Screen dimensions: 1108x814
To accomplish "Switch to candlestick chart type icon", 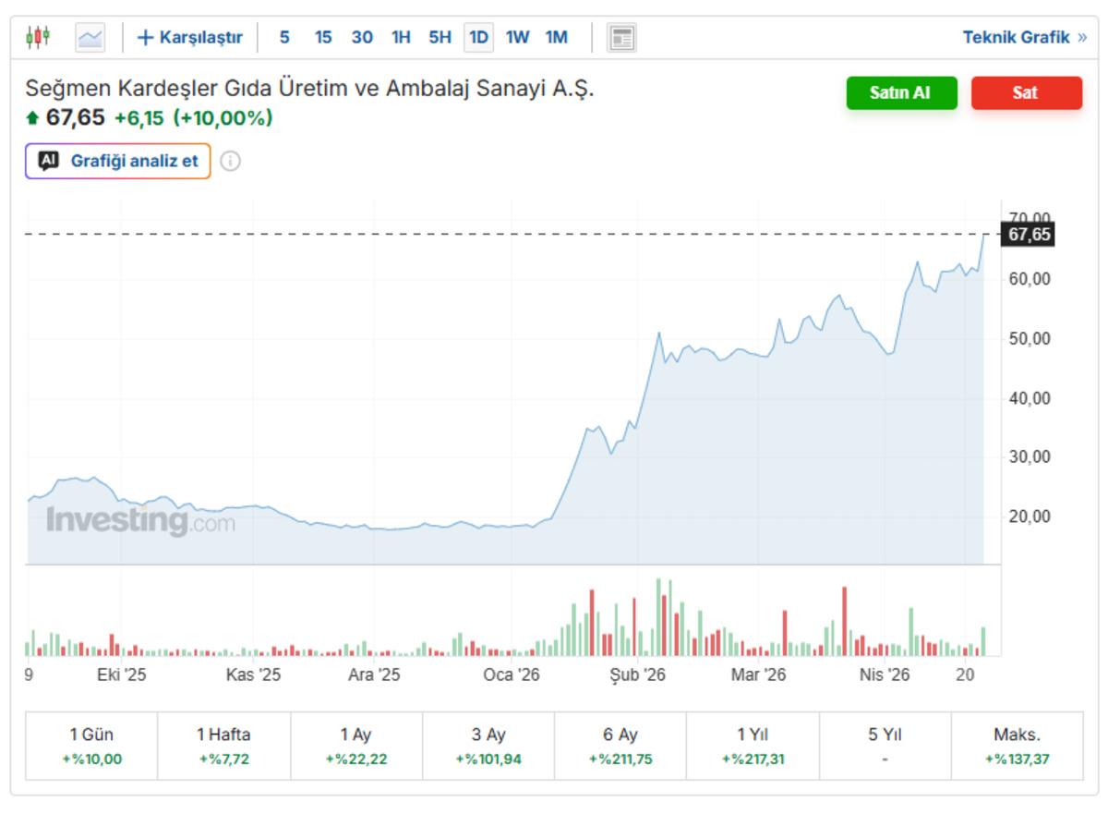I will pyautogui.click(x=37, y=38).
